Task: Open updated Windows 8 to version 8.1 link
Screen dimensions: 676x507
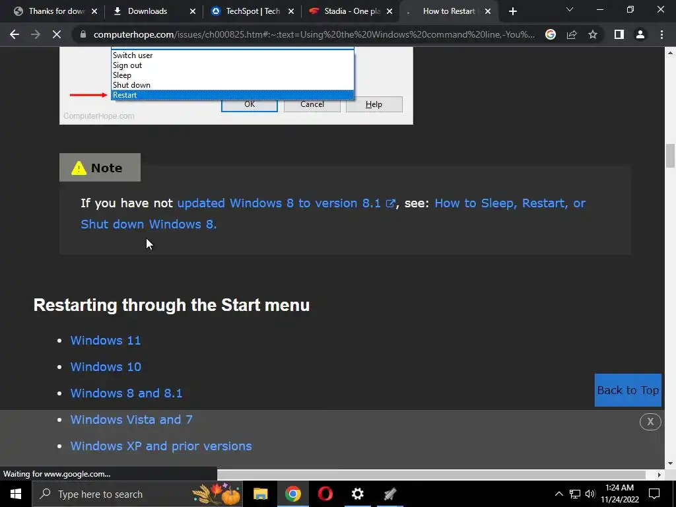Action: [x=287, y=203]
